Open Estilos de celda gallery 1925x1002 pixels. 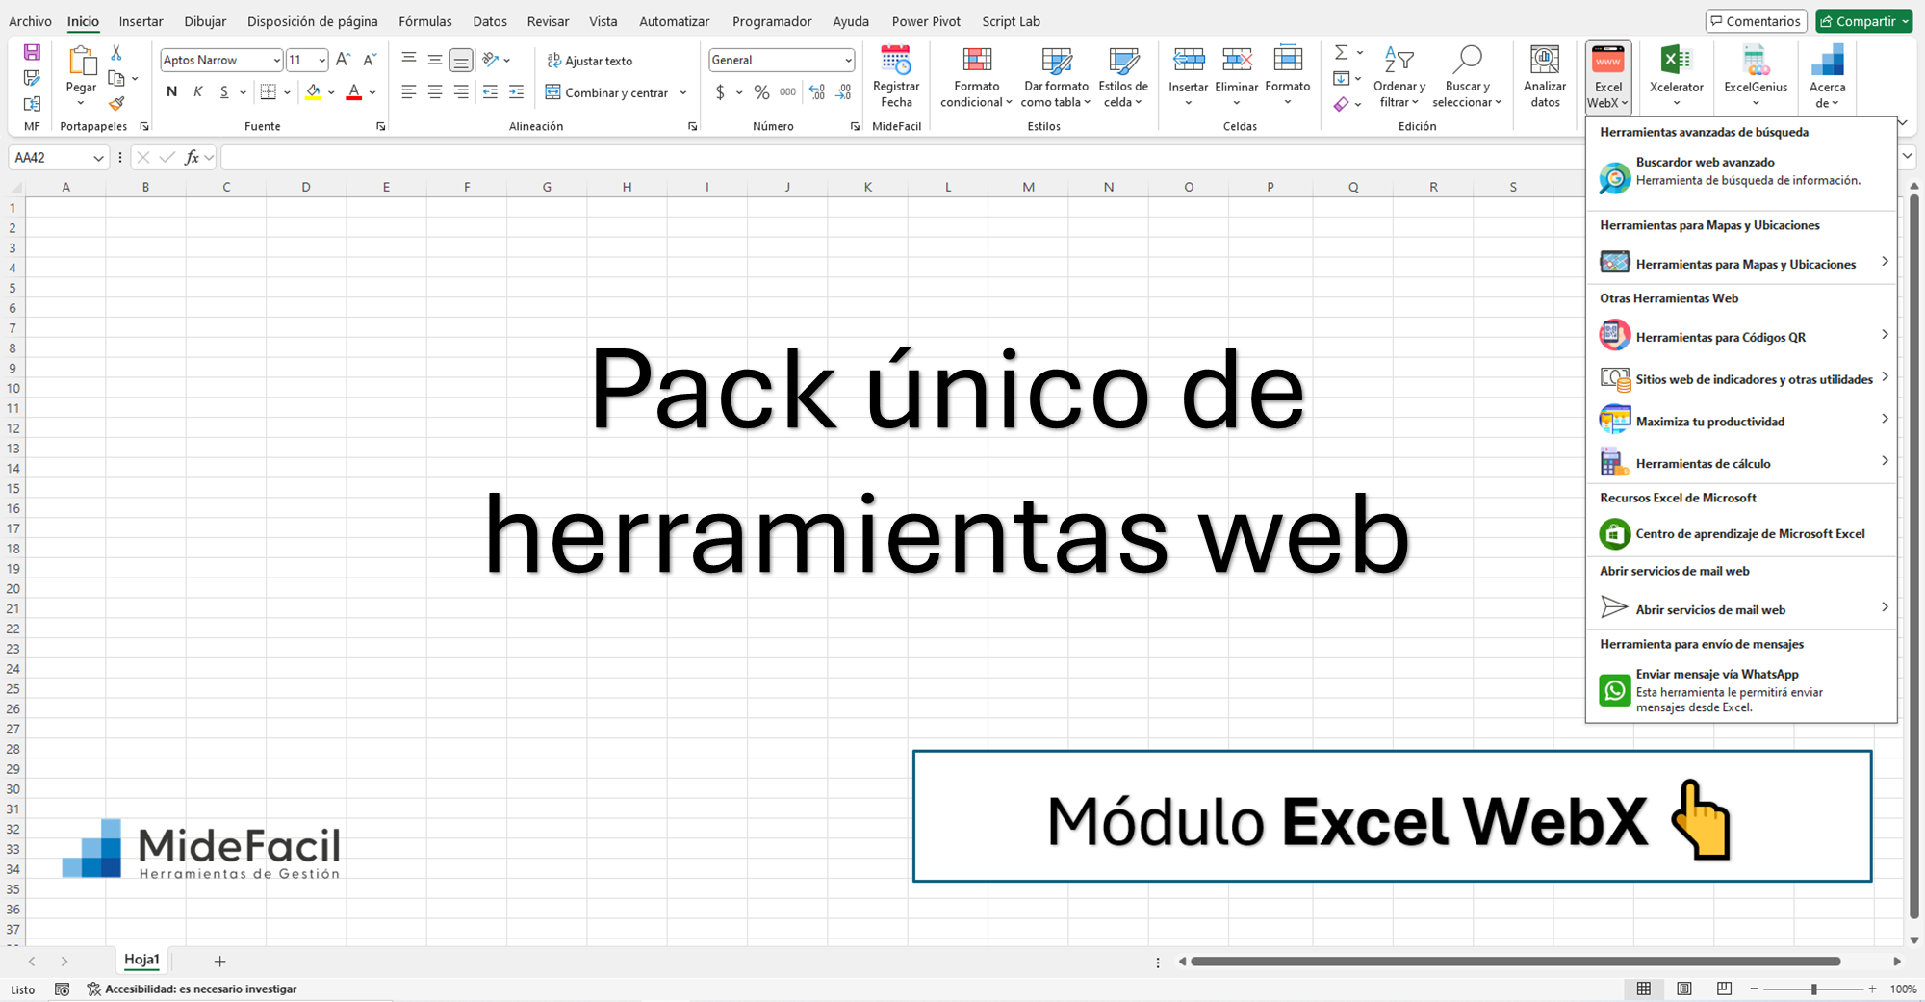click(x=1123, y=76)
